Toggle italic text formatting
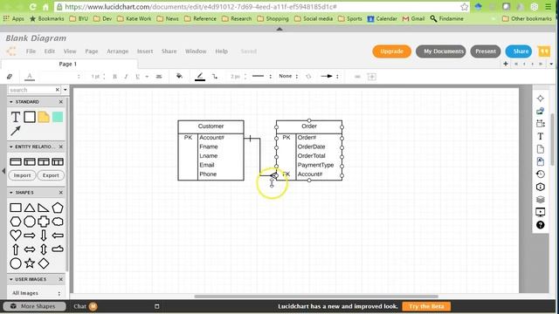 [x=126, y=77]
